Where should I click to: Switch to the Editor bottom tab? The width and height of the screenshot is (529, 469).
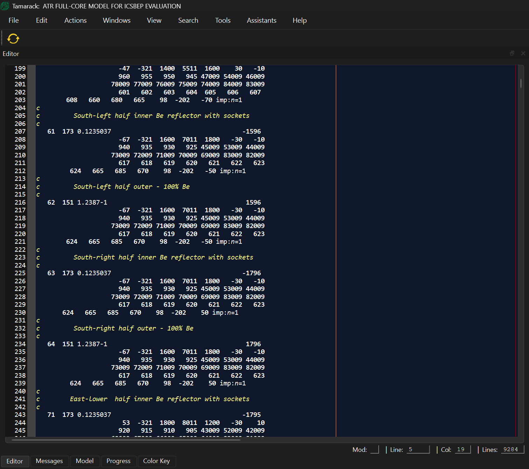(x=15, y=461)
